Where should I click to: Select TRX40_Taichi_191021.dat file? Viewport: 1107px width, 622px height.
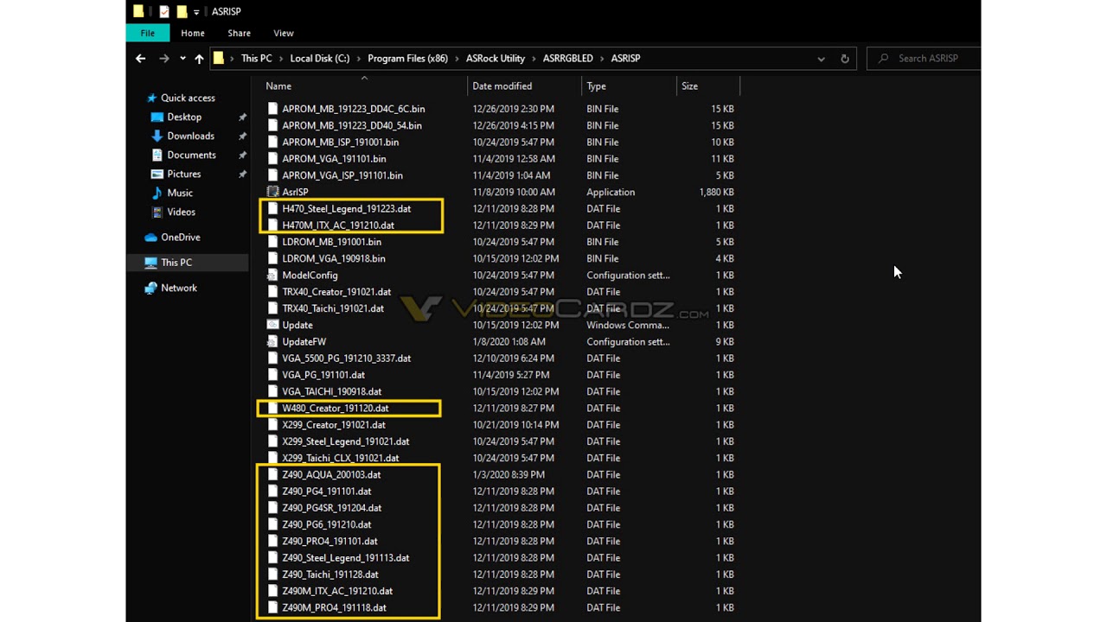pos(333,308)
